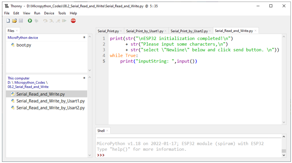292x163 pixels.
Task: Debug current script with the bug icon
Action: [36, 20]
